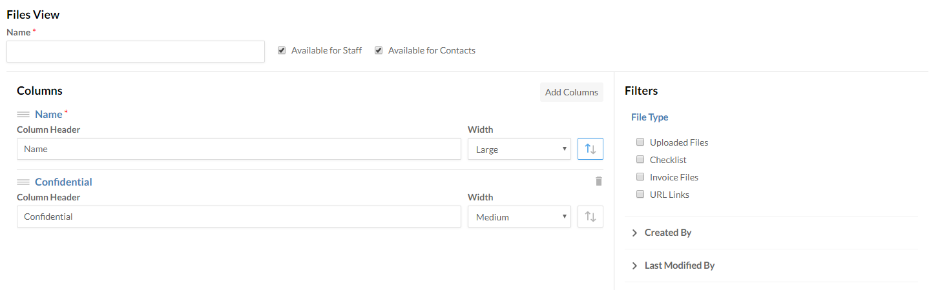Click the sort icon for Confidential column

click(x=590, y=217)
